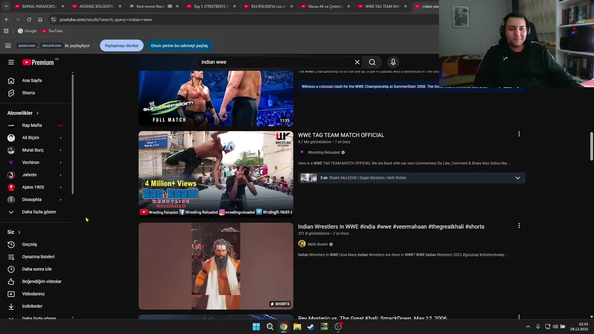The image size is (594, 334).
Task: Play the SummerSlam Full Match thumbnail
Action: (x=216, y=98)
